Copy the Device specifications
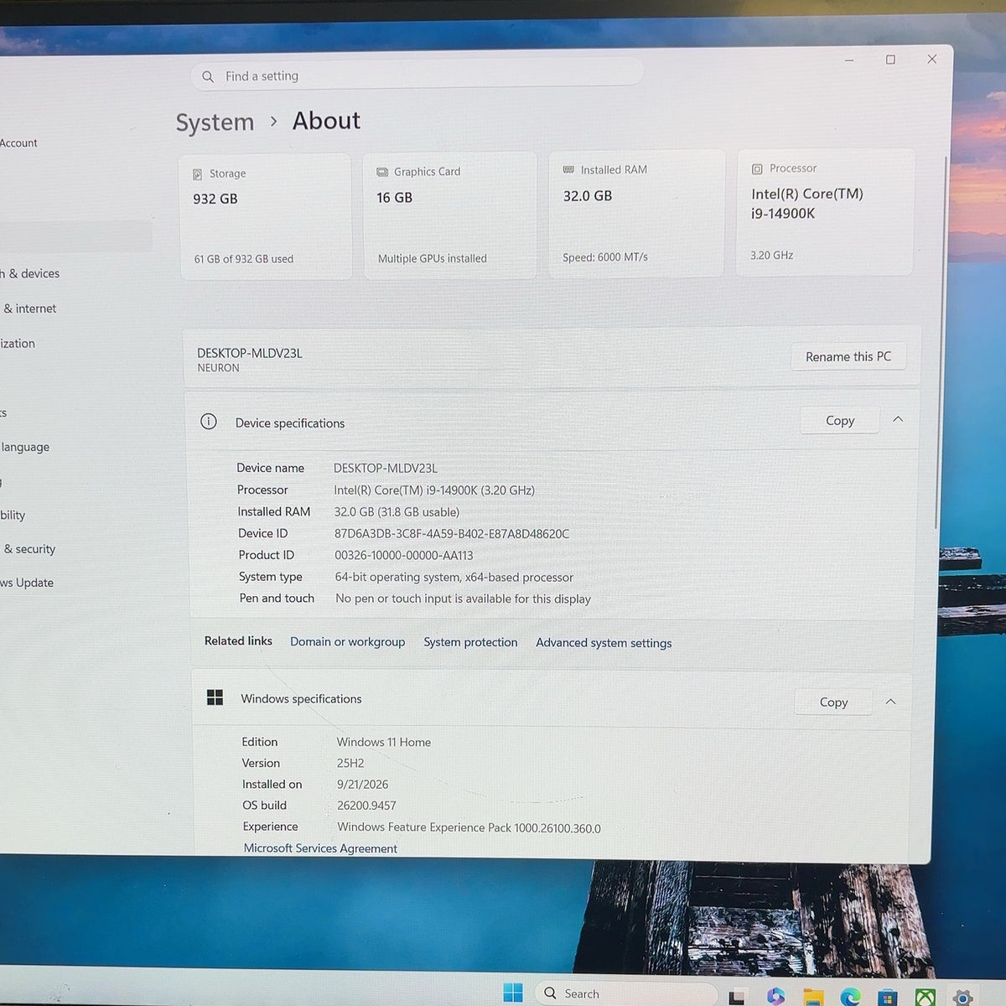This screenshot has width=1006, height=1006. coord(839,421)
